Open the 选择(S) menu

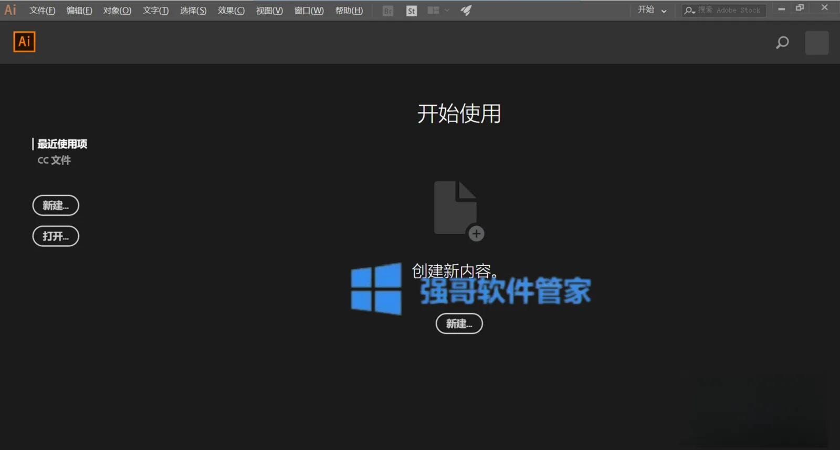click(193, 11)
